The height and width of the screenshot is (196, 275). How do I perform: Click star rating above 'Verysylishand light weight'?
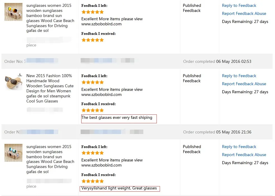[x=93, y=181]
